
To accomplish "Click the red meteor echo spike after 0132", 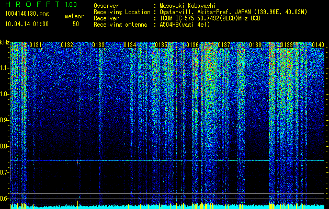I will 77,162.
